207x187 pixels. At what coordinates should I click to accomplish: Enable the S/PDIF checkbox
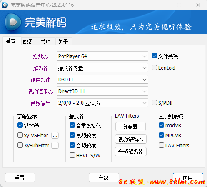[154, 103]
